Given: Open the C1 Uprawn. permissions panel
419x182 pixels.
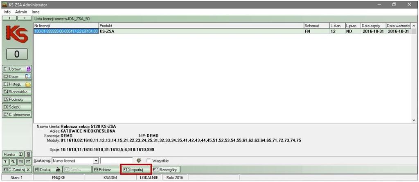Looking at the screenshot, I should [17, 69].
